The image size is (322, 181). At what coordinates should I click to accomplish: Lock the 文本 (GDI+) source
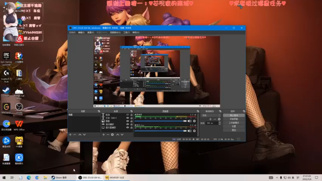coord(132,118)
